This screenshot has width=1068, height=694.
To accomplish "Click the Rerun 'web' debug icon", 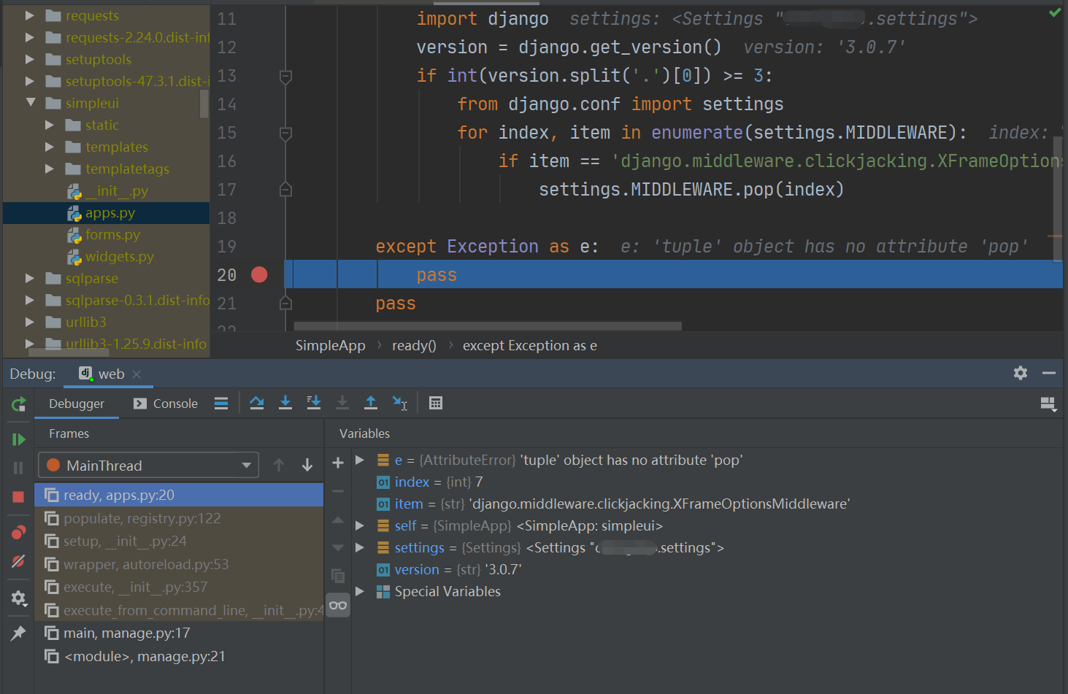I will point(19,404).
